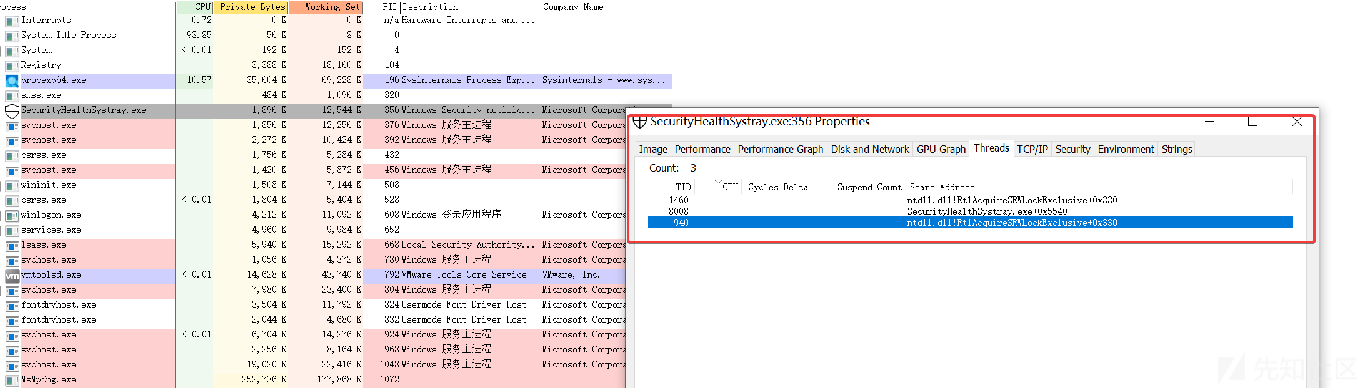This screenshot has width=1370, height=388.
Task: Switch to the Security tab
Action: [1072, 149]
